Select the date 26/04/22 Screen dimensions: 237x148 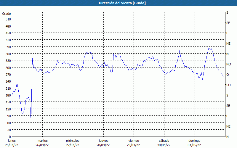[42, 145]
